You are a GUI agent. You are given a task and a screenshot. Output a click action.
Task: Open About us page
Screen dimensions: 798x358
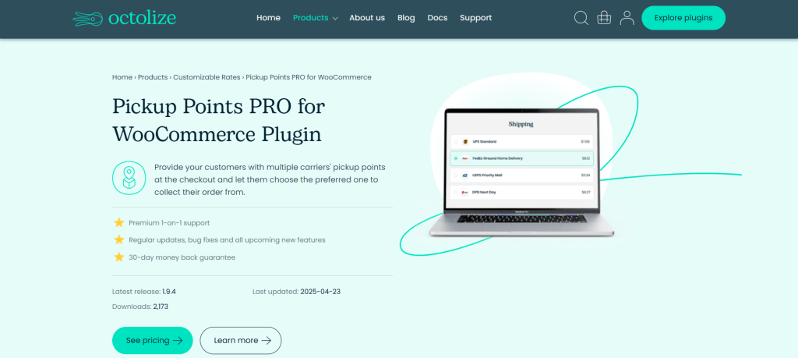367,18
